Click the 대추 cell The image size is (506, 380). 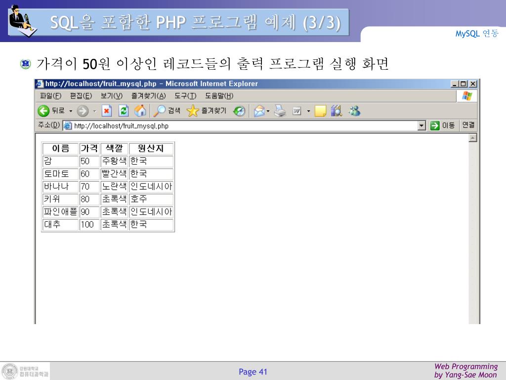tap(61, 224)
